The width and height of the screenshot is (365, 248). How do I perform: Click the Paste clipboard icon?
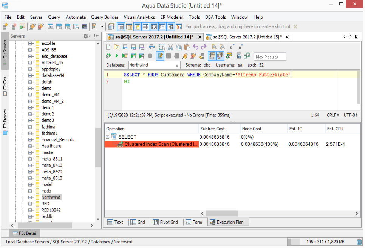[187, 47]
